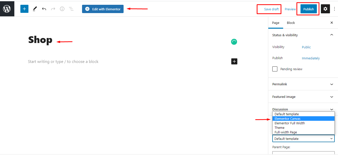Open the list view outline icon

pyautogui.click(x=71, y=9)
